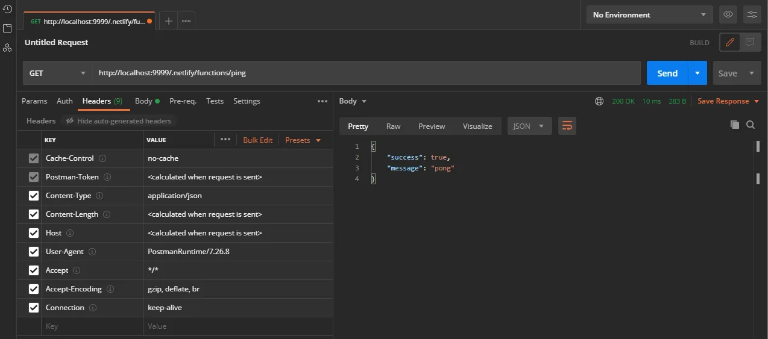Show info for Postman-Token header
The image size is (768, 339).
click(x=107, y=177)
